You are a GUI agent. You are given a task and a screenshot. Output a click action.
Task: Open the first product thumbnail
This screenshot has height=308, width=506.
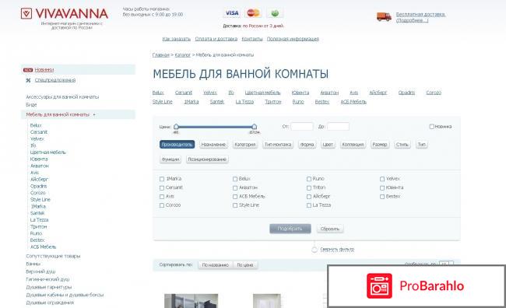pos(191,301)
